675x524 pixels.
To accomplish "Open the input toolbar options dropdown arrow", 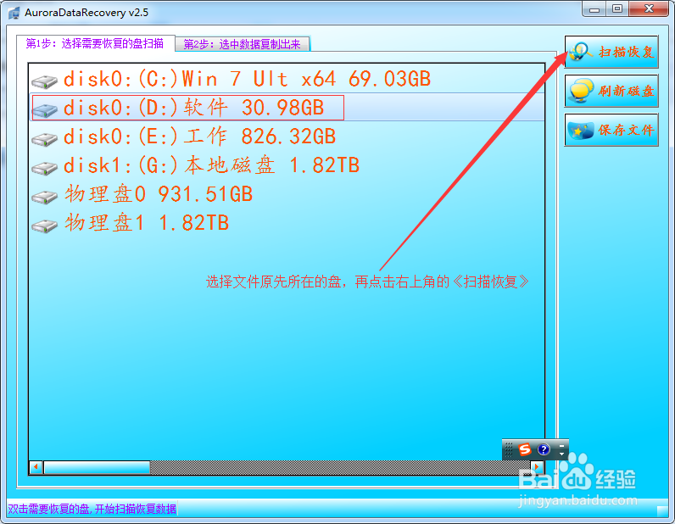I will [x=561, y=454].
